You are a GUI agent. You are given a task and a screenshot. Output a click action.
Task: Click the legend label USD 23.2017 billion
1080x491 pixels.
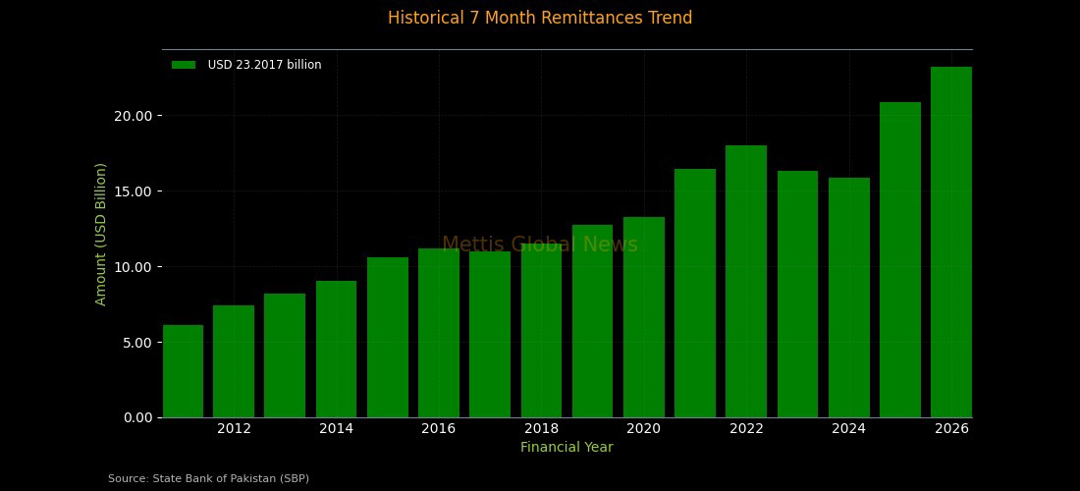[264, 65]
